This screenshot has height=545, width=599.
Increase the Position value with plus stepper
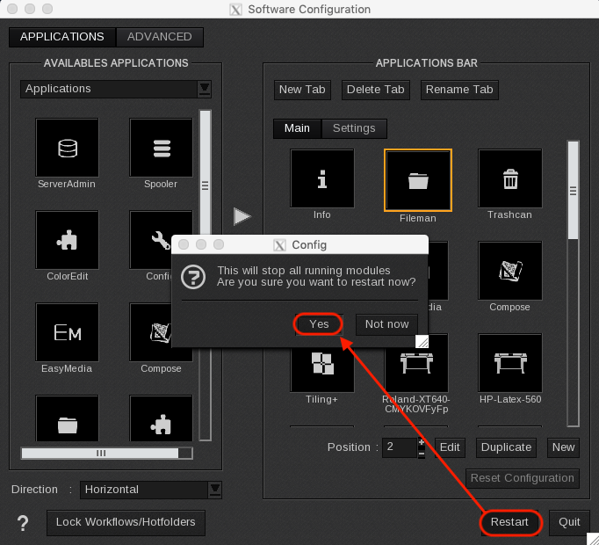click(422, 442)
